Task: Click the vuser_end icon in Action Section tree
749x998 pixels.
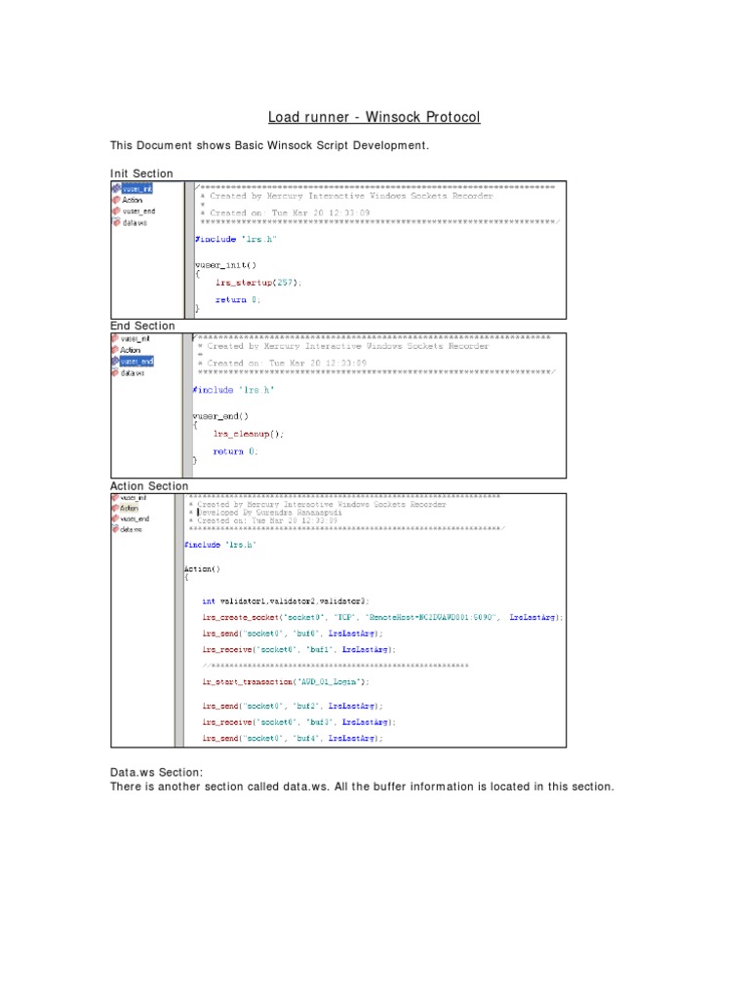Action: [115, 518]
